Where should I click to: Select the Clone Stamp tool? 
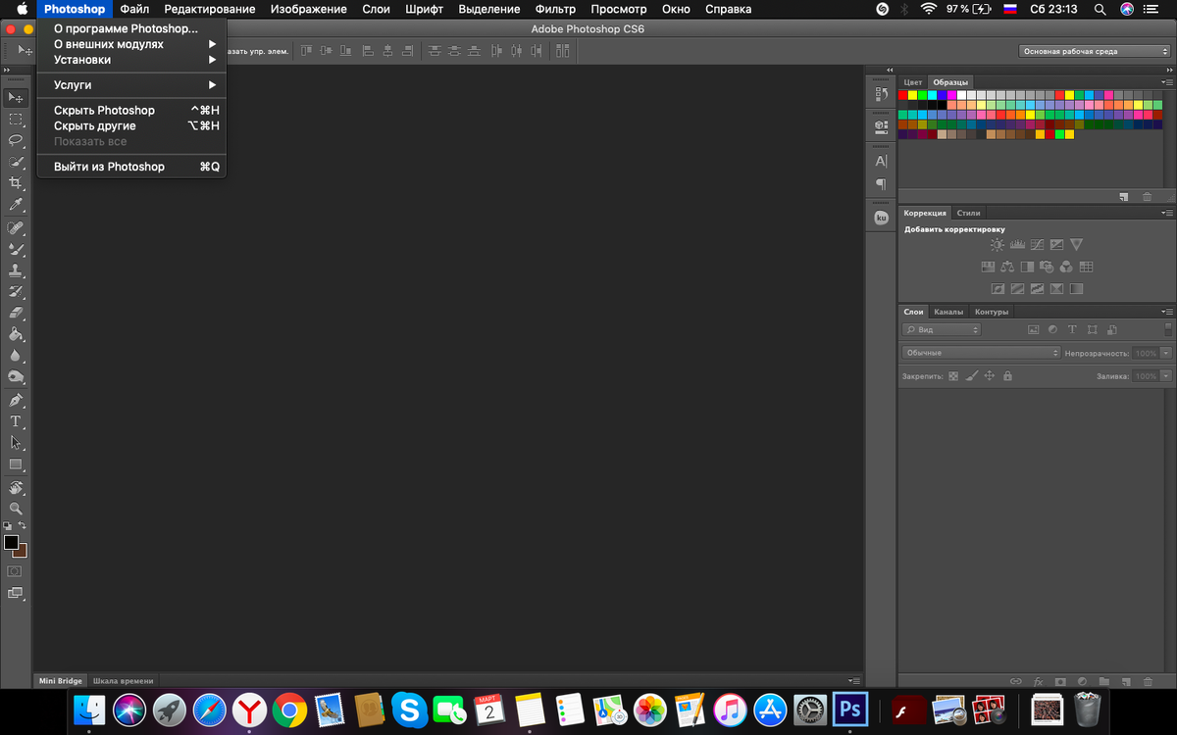tap(16, 270)
